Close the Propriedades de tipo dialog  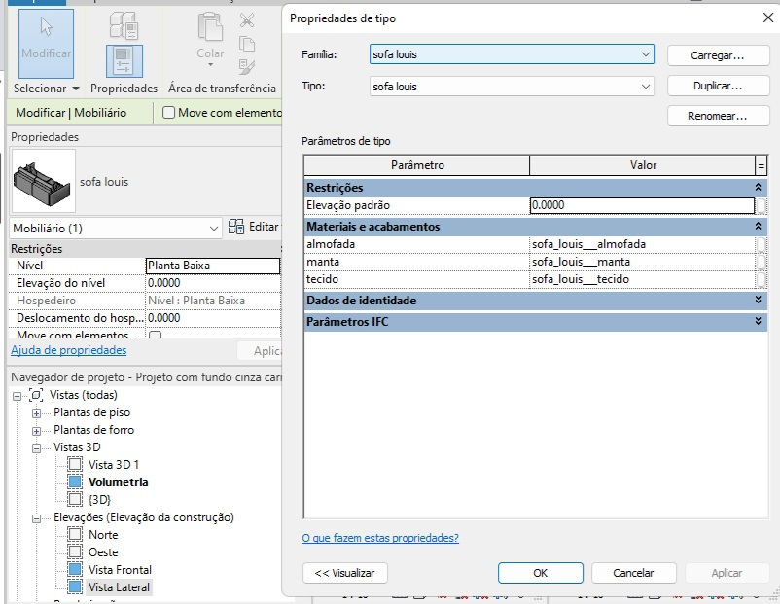pyautogui.click(x=768, y=18)
